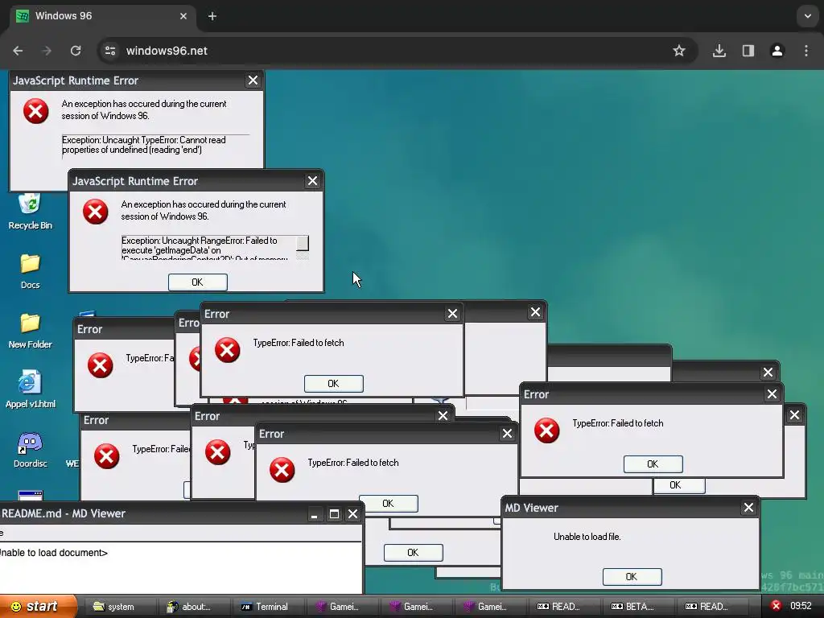
Task: Open the start menu button
Action: pyautogui.click(x=37, y=607)
